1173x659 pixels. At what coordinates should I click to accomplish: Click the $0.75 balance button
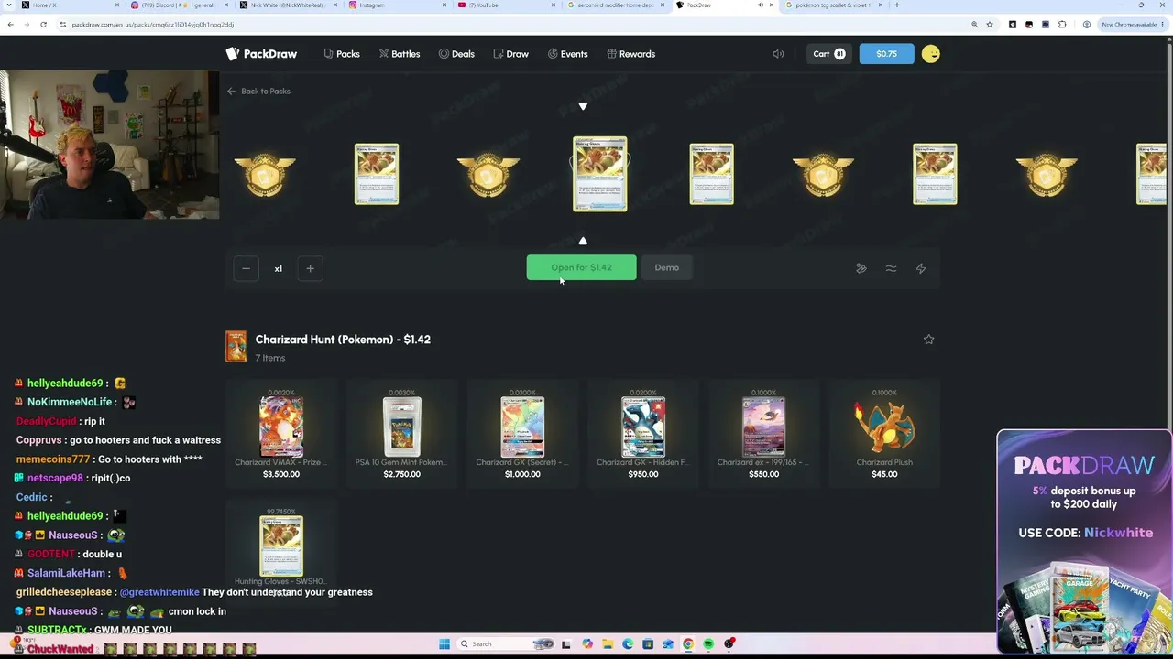tap(886, 54)
